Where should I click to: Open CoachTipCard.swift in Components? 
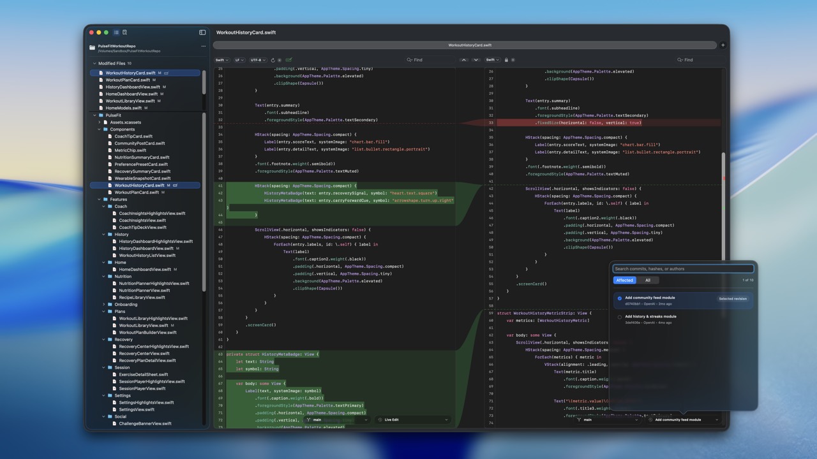pos(133,136)
